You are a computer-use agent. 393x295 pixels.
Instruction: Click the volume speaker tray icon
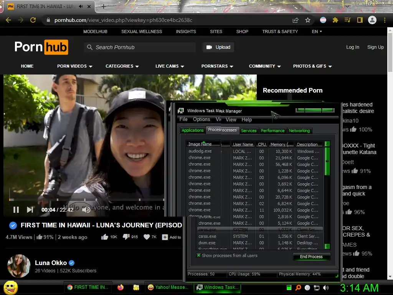[x=326, y=288]
